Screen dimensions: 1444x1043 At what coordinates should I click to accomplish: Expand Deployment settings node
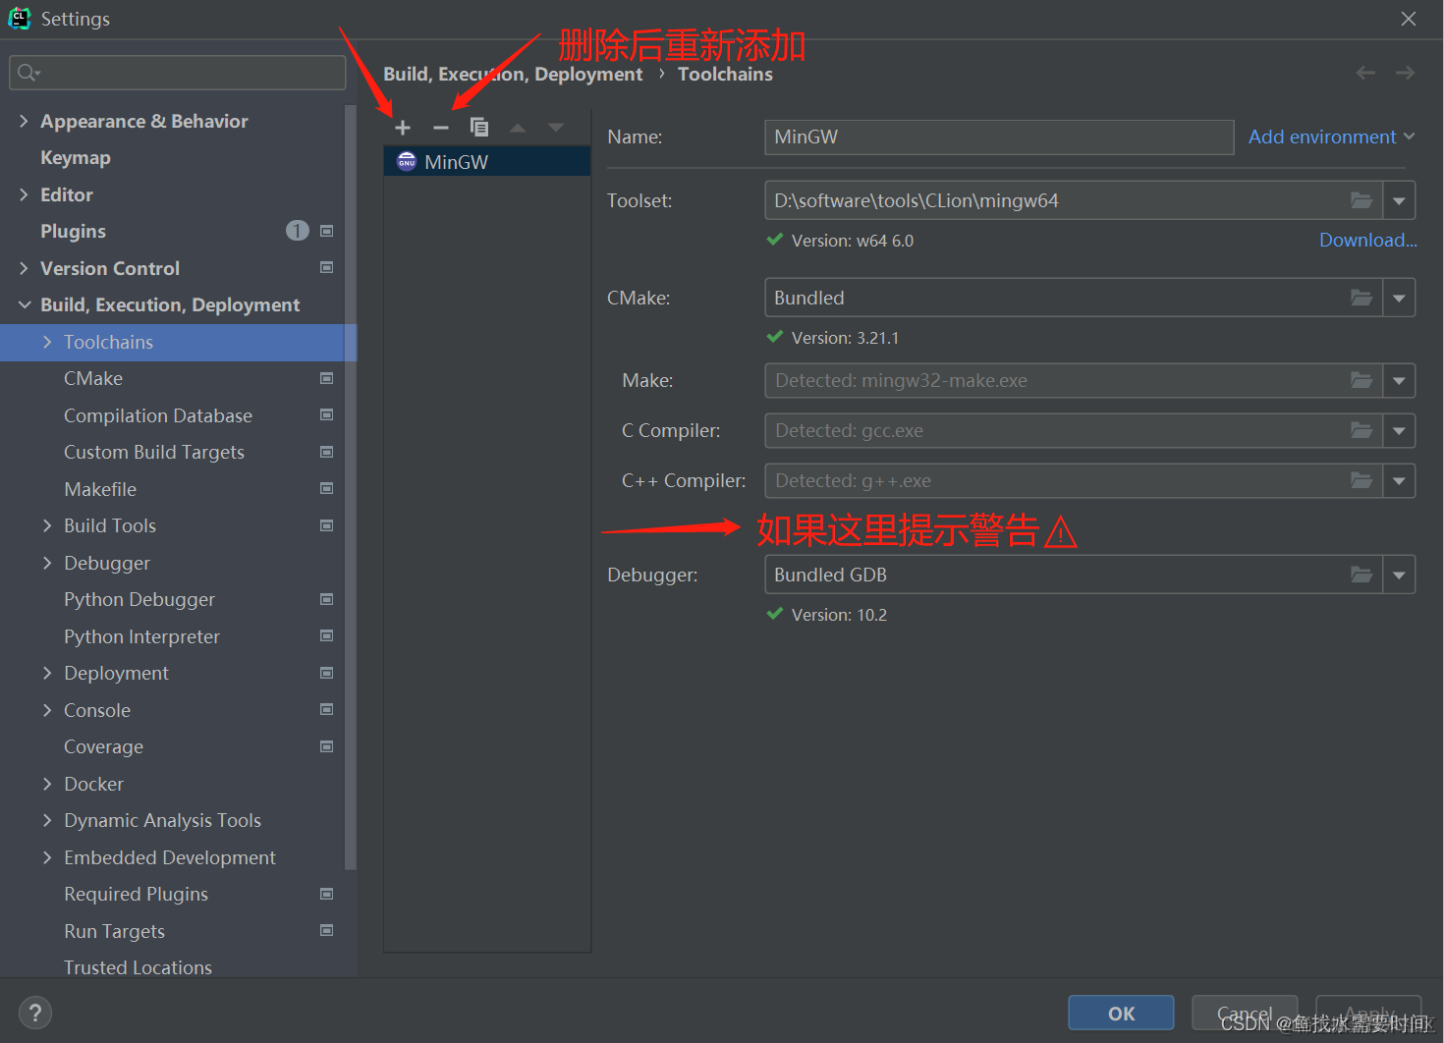[47, 673]
